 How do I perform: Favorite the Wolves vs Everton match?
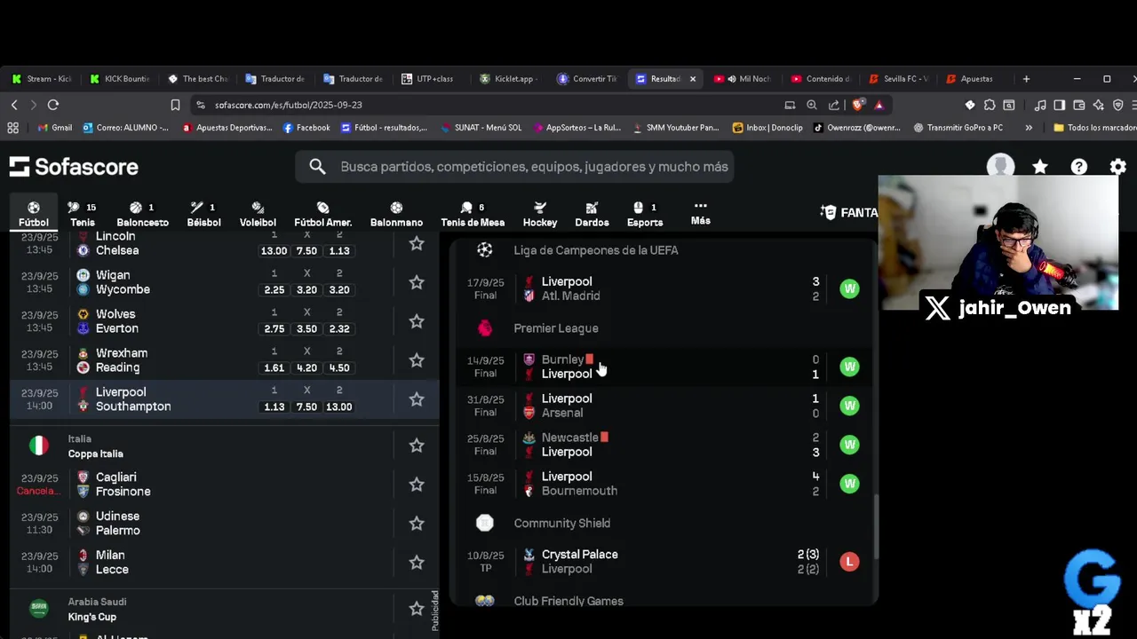417,321
